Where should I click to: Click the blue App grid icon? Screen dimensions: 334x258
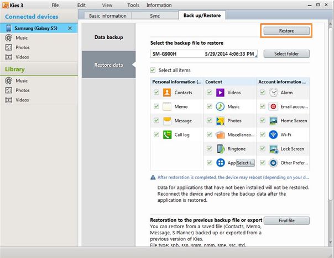pos(221,163)
